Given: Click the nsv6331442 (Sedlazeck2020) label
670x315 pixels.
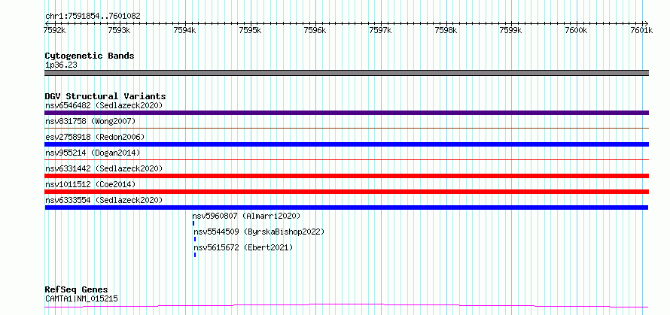Looking at the screenshot, I should [x=104, y=168].
